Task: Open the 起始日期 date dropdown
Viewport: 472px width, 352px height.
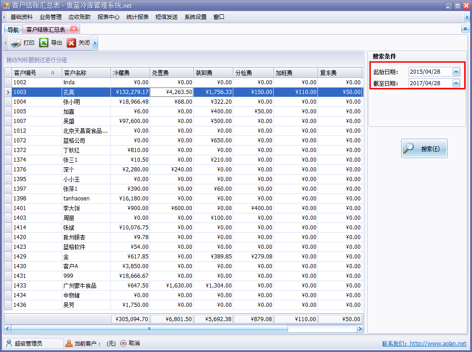Action: click(x=456, y=72)
